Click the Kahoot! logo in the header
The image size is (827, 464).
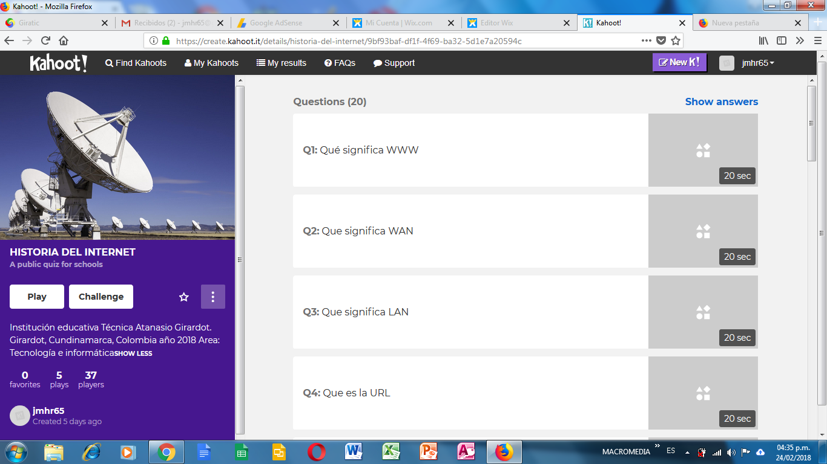click(59, 63)
